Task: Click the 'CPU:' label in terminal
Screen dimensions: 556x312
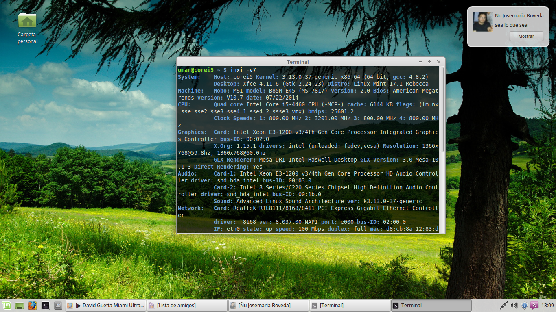Action: point(184,104)
